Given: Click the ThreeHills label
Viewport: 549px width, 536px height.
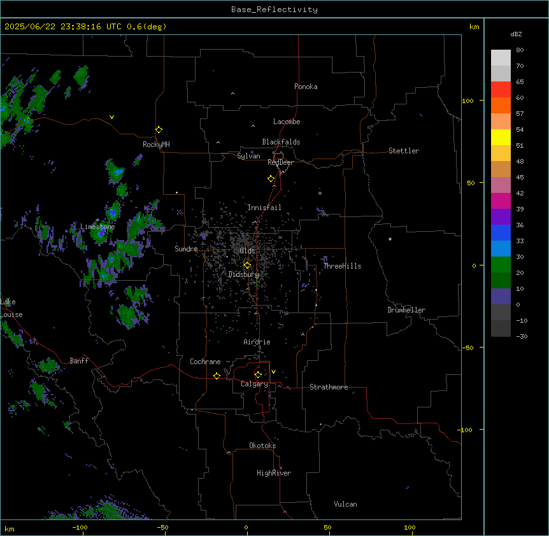Looking at the screenshot, I should [x=342, y=266].
